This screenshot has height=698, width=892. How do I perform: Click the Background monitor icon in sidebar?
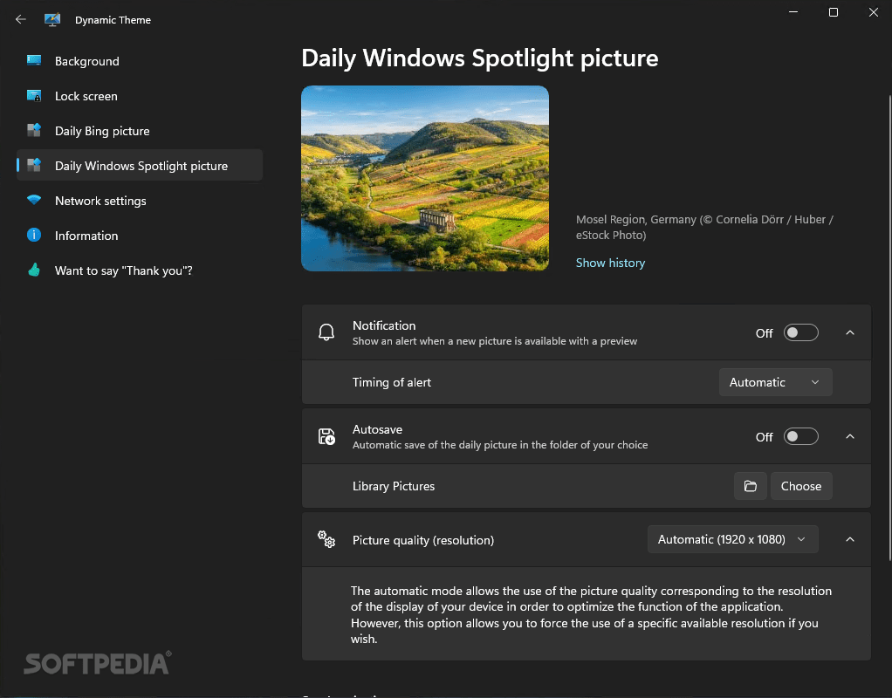coord(34,60)
